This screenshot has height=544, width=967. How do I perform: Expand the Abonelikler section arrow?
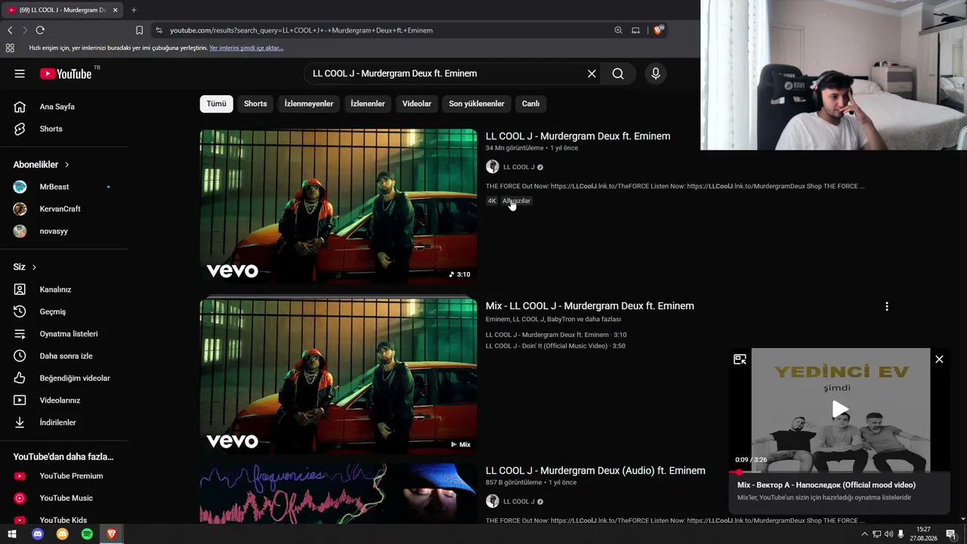coord(66,165)
